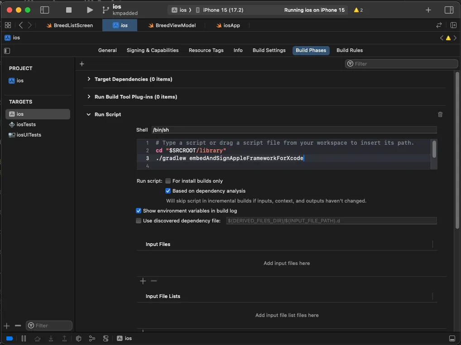This screenshot has height=345, width=461.
Task: Switch to Signing & Capabilities tab
Action: click(153, 50)
